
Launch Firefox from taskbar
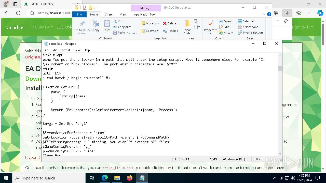coord(130,178)
